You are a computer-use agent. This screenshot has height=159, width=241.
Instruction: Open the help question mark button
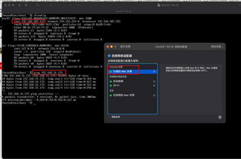[x=220, y=117]
